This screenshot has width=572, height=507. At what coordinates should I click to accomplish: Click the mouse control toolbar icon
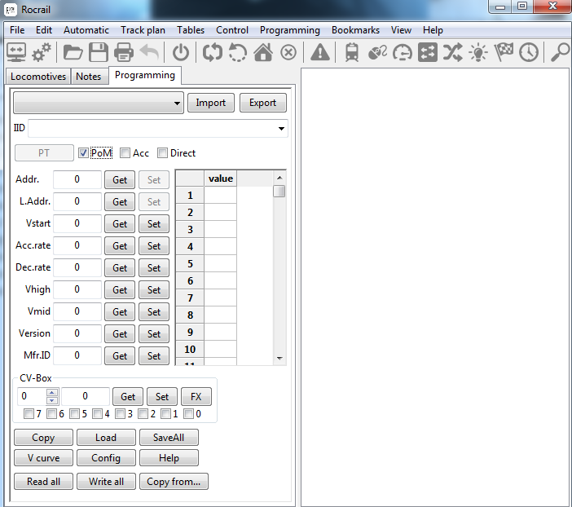377,52
